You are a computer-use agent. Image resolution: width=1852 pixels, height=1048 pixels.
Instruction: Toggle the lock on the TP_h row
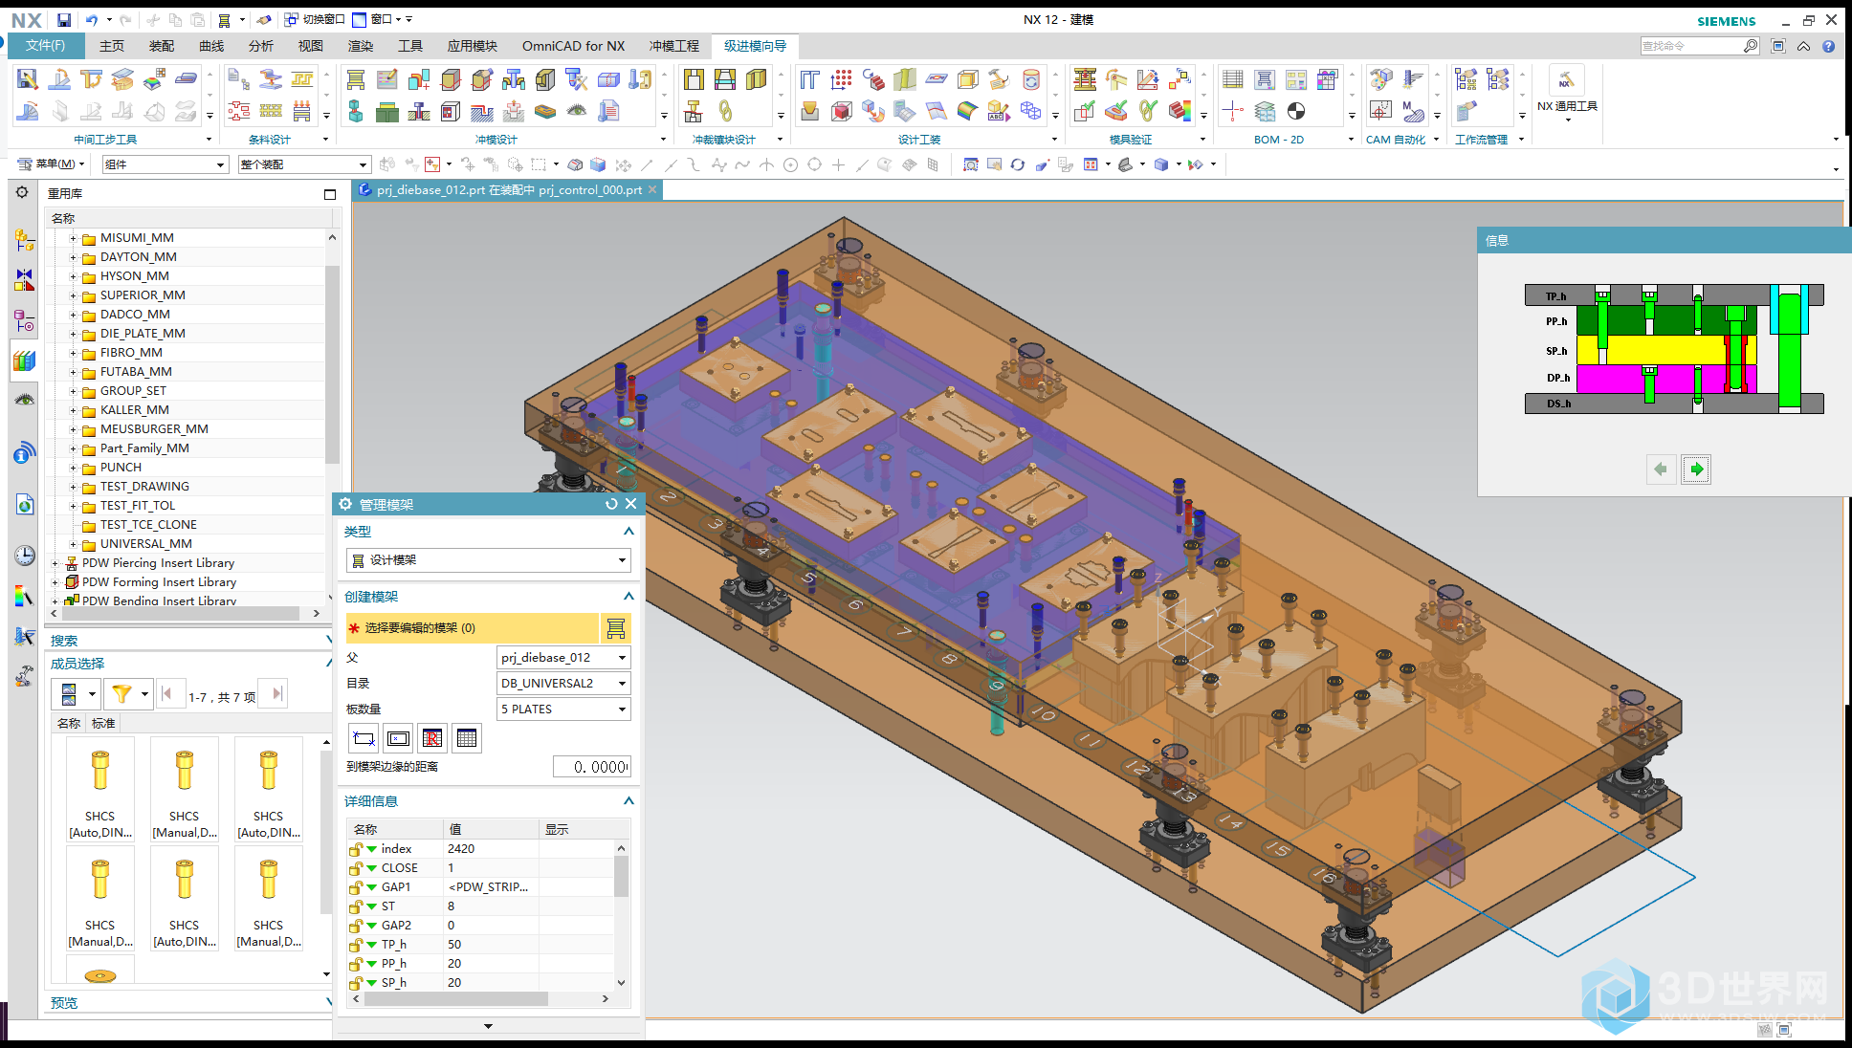click(356, 945)
